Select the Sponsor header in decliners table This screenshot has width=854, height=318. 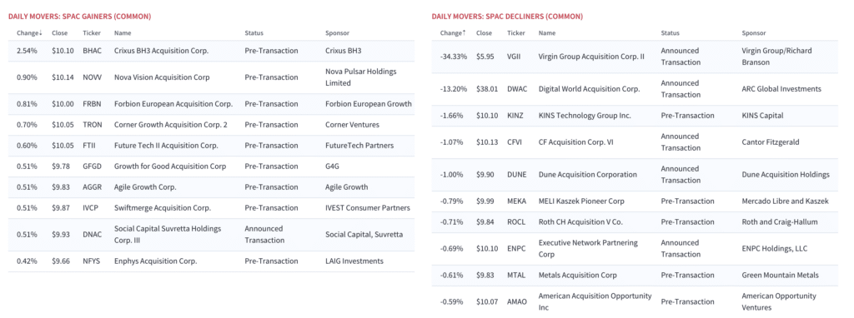(x=754, y=32)
